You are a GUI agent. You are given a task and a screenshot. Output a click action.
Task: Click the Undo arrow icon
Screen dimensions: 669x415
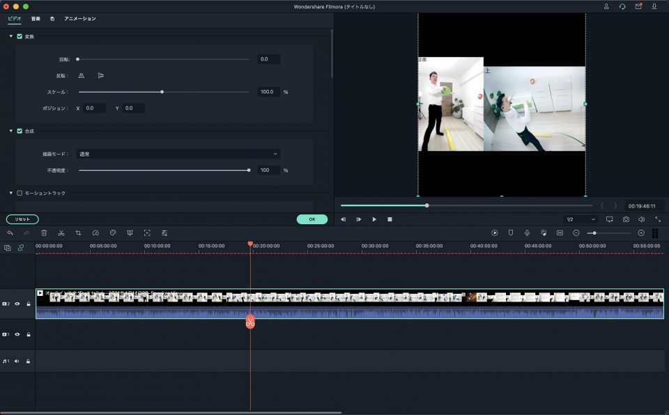(10, 233)
